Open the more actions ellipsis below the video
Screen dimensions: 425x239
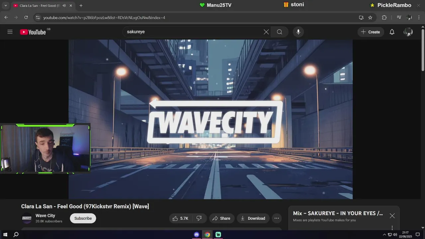tap(277, 218)
